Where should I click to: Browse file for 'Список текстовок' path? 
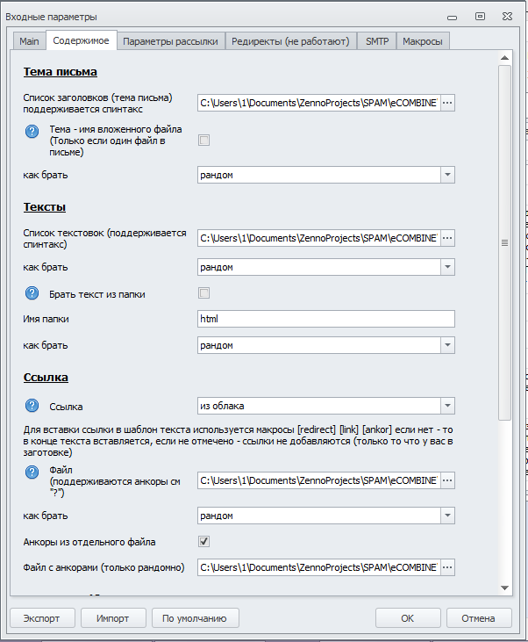click(x=446, y=238)
